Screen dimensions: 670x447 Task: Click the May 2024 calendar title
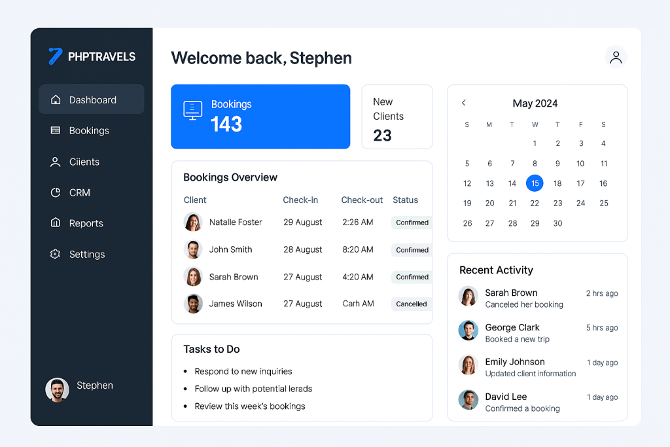(x=535, y=103)
